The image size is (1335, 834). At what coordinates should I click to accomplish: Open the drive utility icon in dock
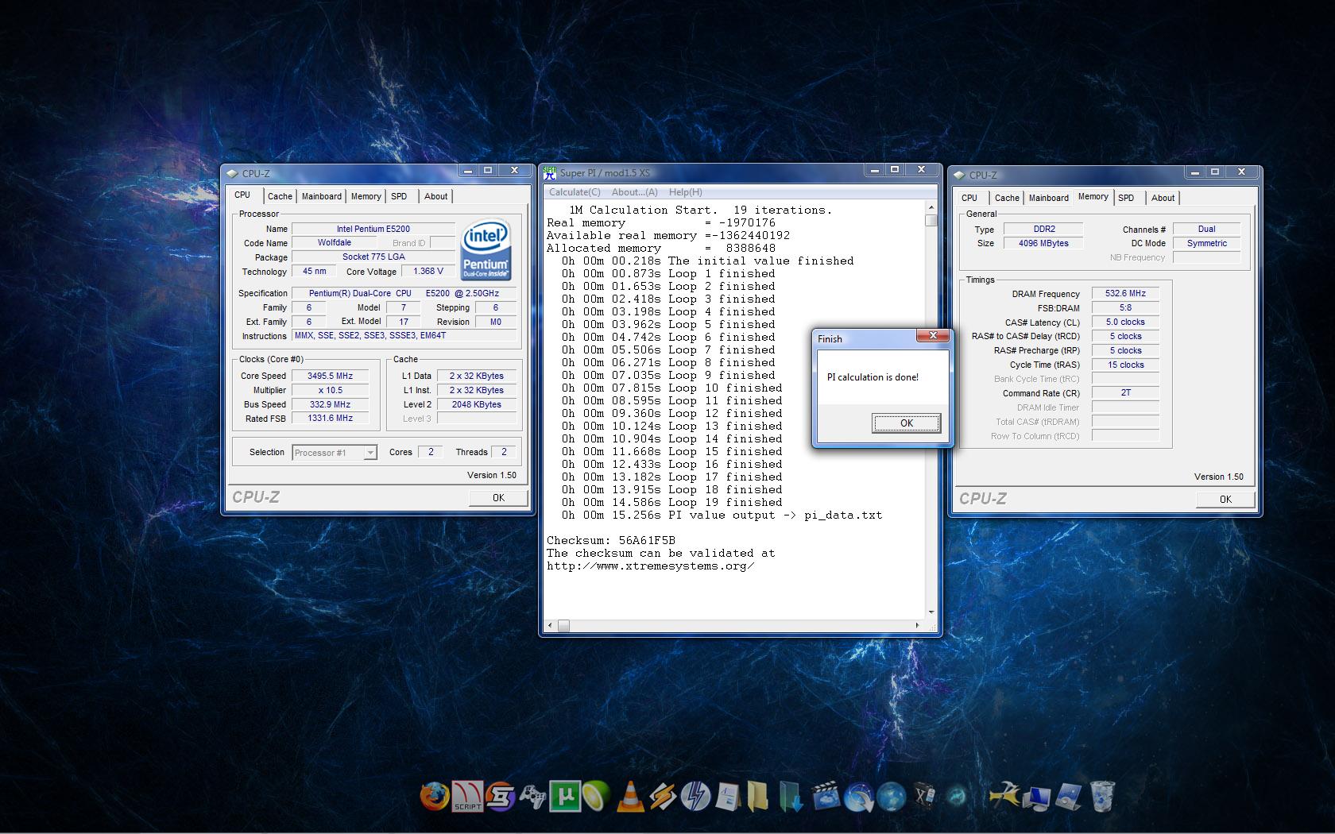(x=1070, y=797)
